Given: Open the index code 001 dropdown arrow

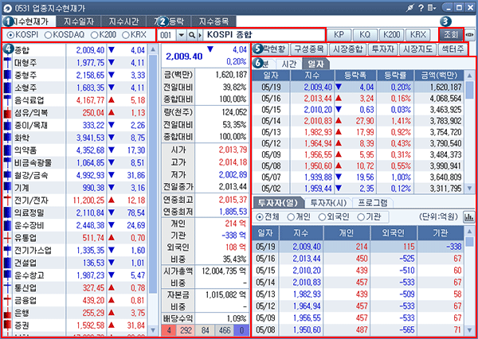Looking at the screenshot, I should pyautogui.click(x=181, y=35).
